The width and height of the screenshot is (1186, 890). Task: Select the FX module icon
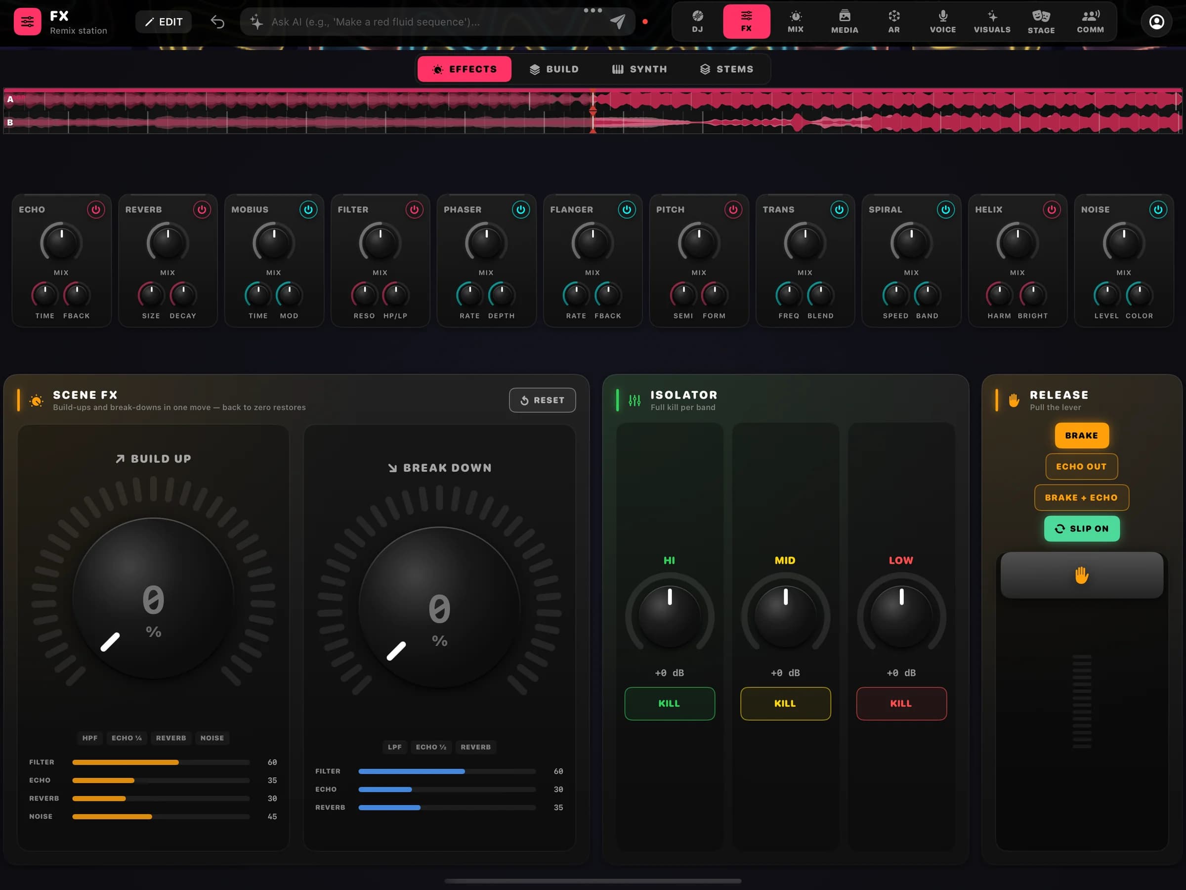point(746,21)
